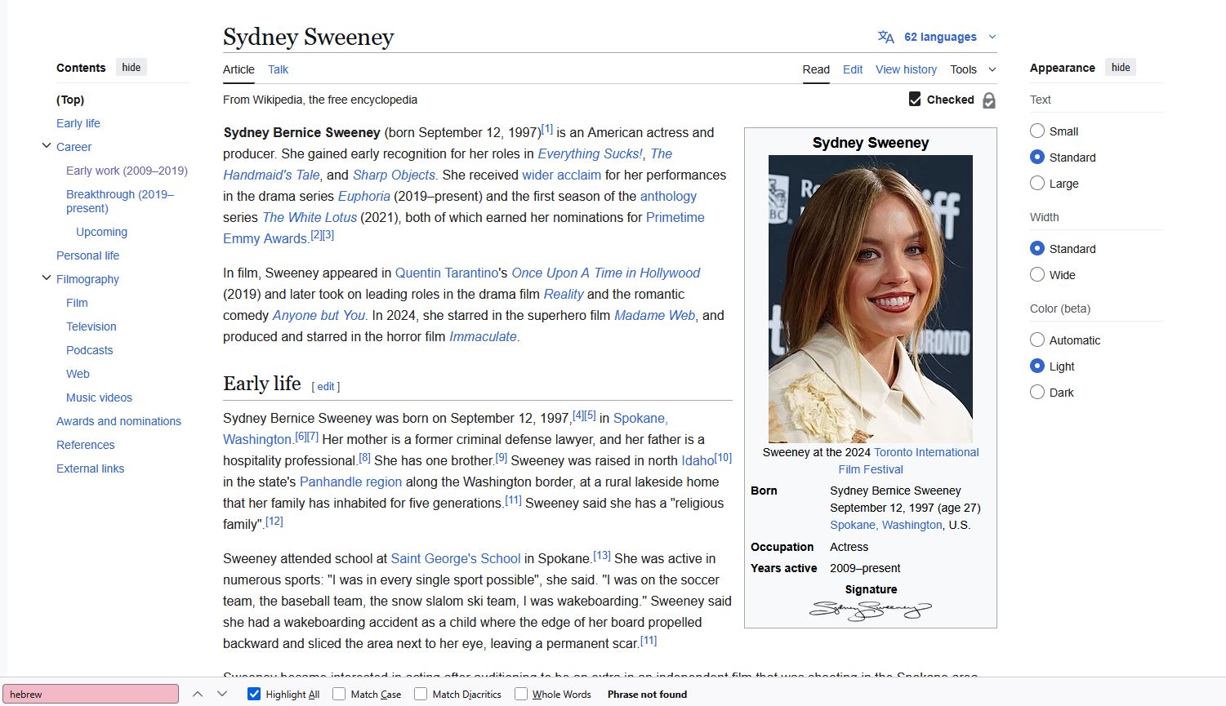Open the Immaculate link
The height and width of the screenshot is (706, 1226).
pyautogui.click(x=483, y=336)
